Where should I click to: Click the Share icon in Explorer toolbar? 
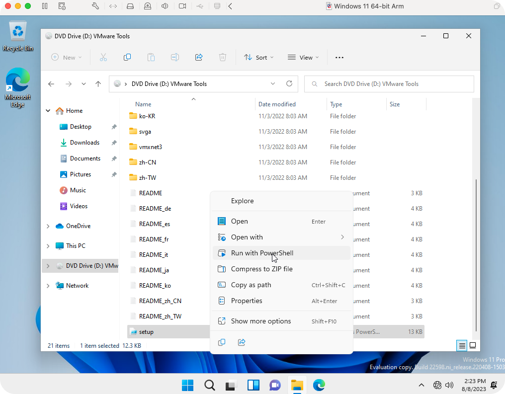click(199, 57)
